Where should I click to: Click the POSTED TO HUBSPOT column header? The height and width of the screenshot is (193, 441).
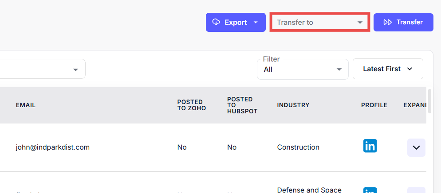click(x=242, y=105)
